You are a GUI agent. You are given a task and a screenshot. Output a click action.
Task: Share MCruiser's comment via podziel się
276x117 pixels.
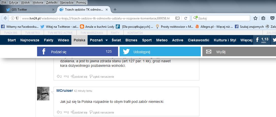pyautogui.click(x=79, y=112)
